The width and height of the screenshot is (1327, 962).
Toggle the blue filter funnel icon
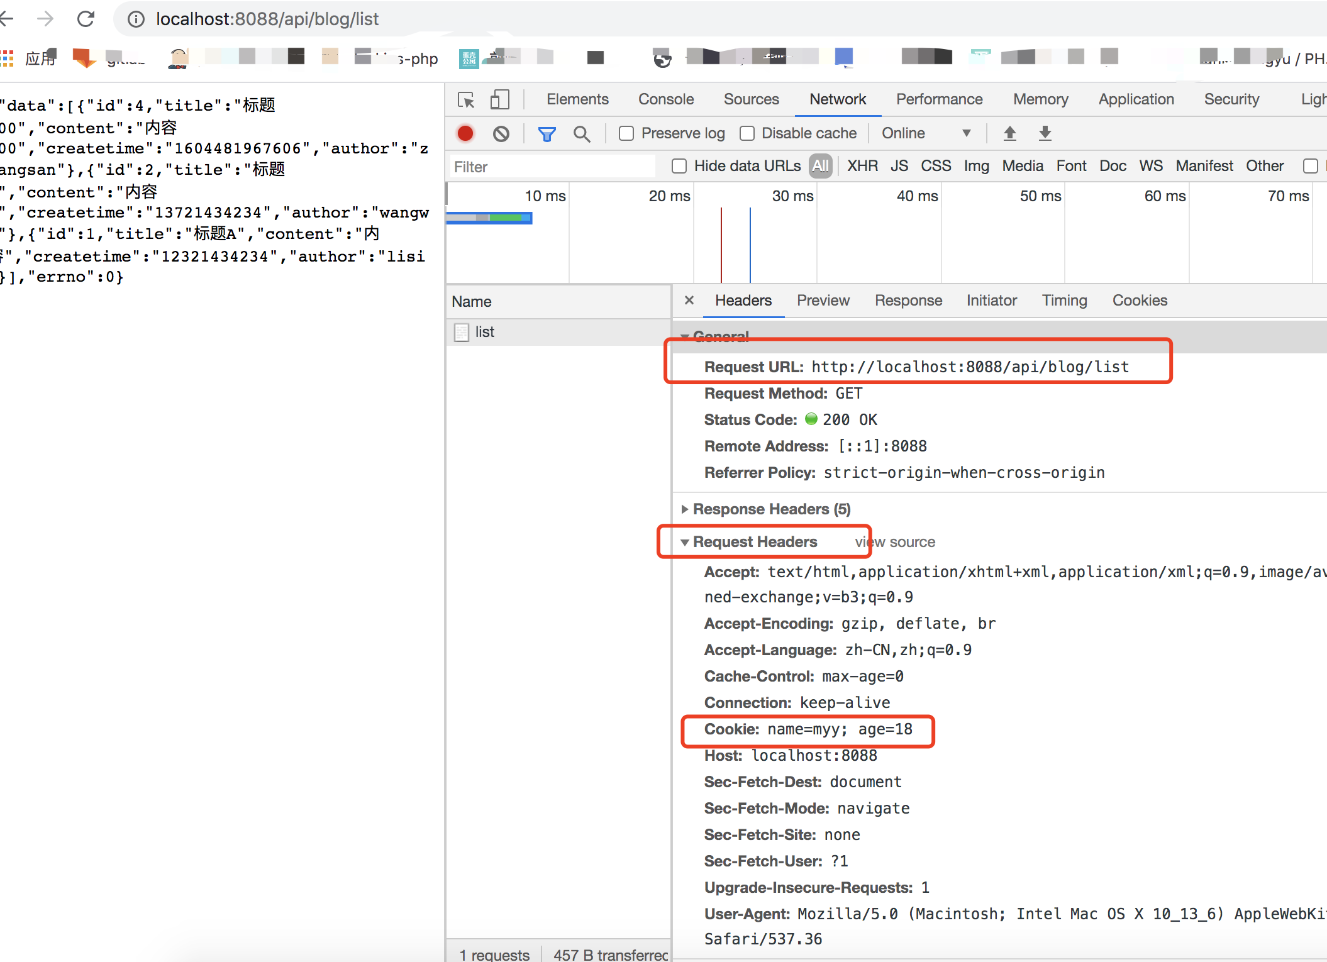tap(547, 133)
